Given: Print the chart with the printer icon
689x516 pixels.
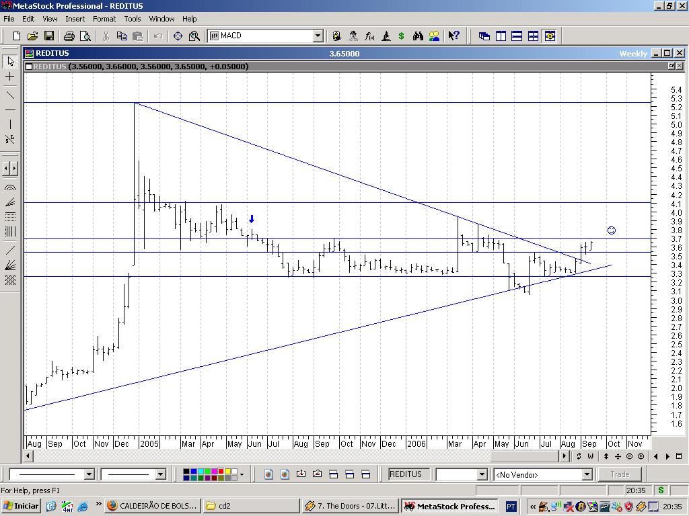Looking at the screenshot, I should (x=69, y=36).
